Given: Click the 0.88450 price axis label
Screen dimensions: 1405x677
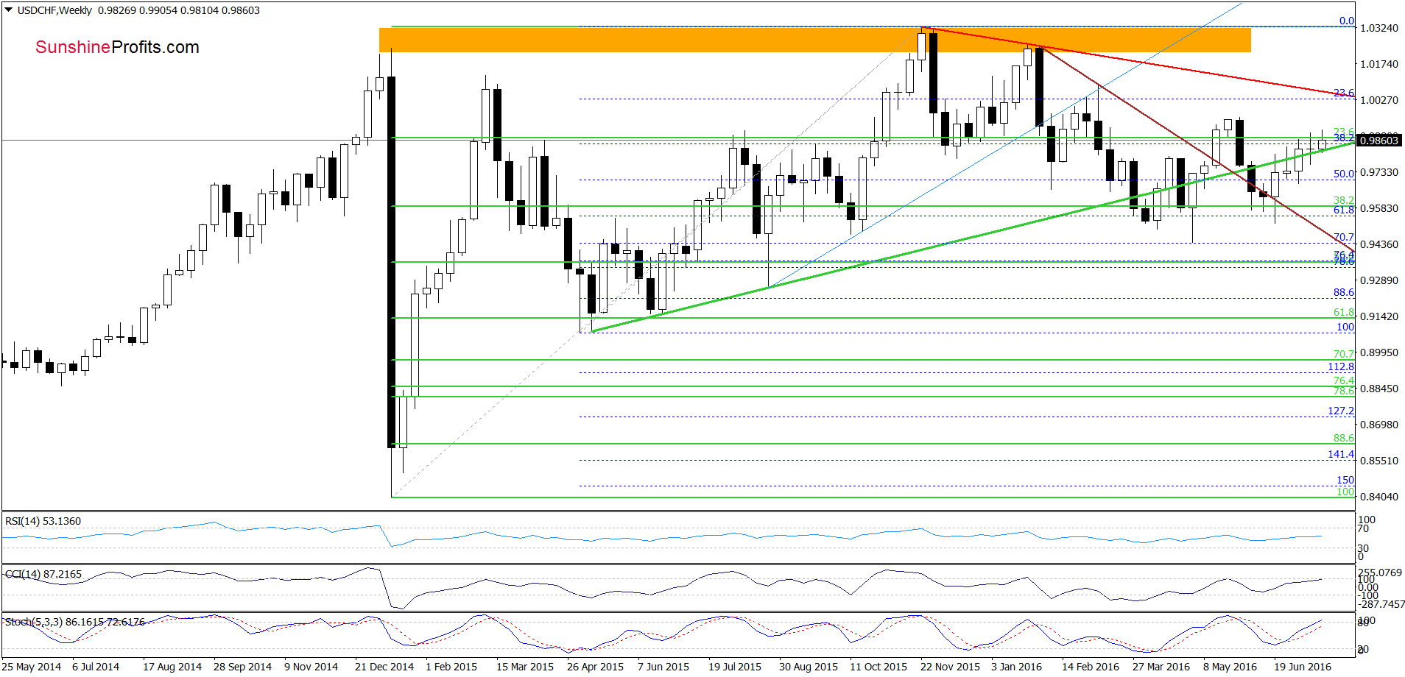Looking at the screenshot, I should pyautogui.click(x=1379, y=389).
